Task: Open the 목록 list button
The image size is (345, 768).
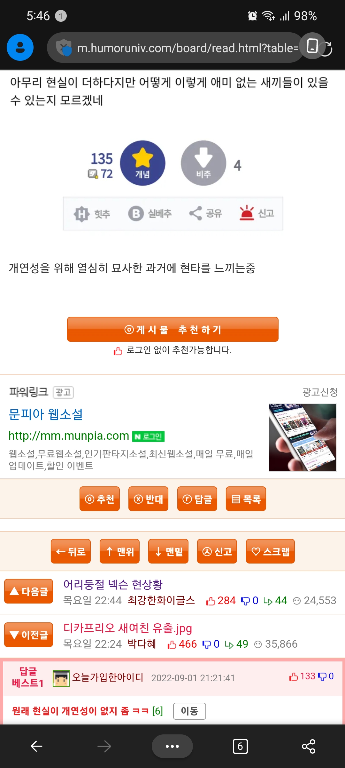Action: (x=246, y=499)
